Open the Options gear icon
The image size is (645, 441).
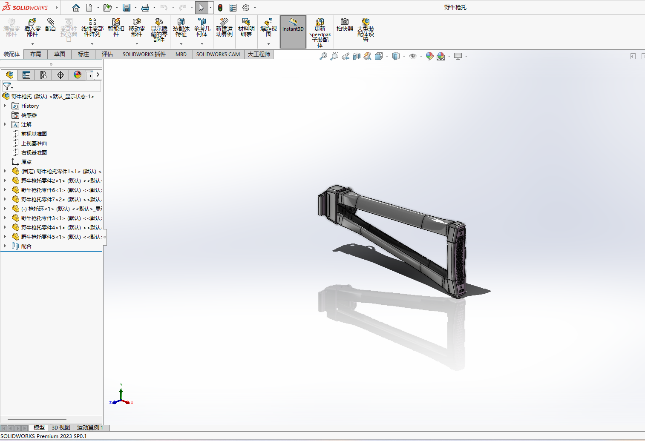click(246, 8)
